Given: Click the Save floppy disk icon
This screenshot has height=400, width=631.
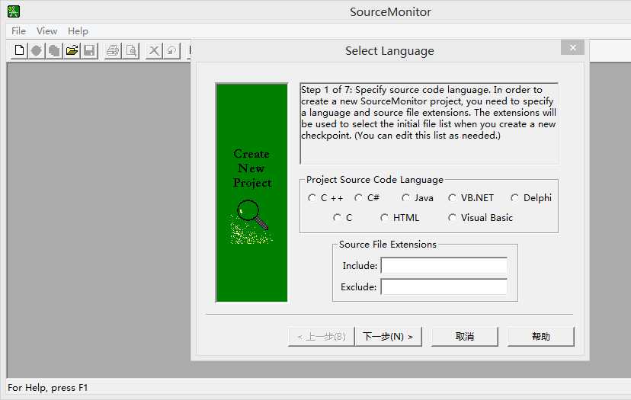Looking at the screenshot, I should 89,51.
